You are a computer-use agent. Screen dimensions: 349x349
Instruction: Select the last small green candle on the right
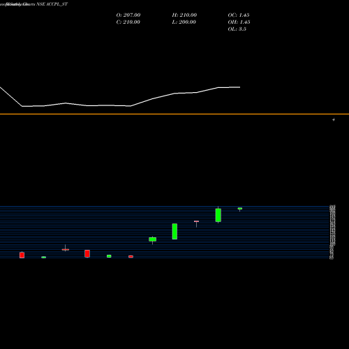[x=240, y=209]
